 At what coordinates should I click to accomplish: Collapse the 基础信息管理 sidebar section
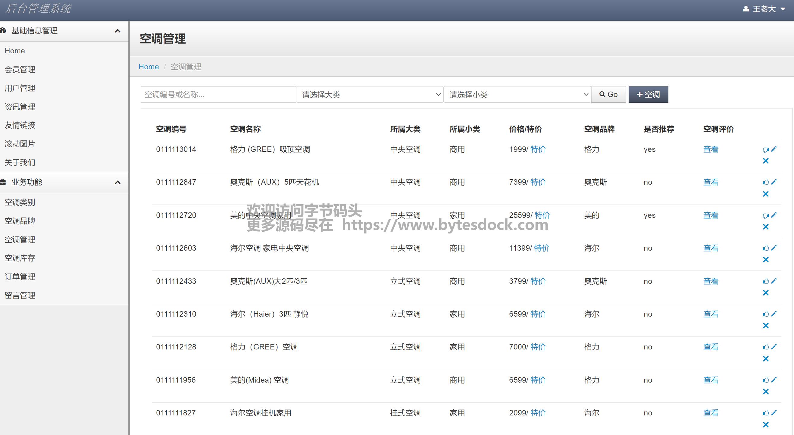pyautogui.click(x=117, y=31)
